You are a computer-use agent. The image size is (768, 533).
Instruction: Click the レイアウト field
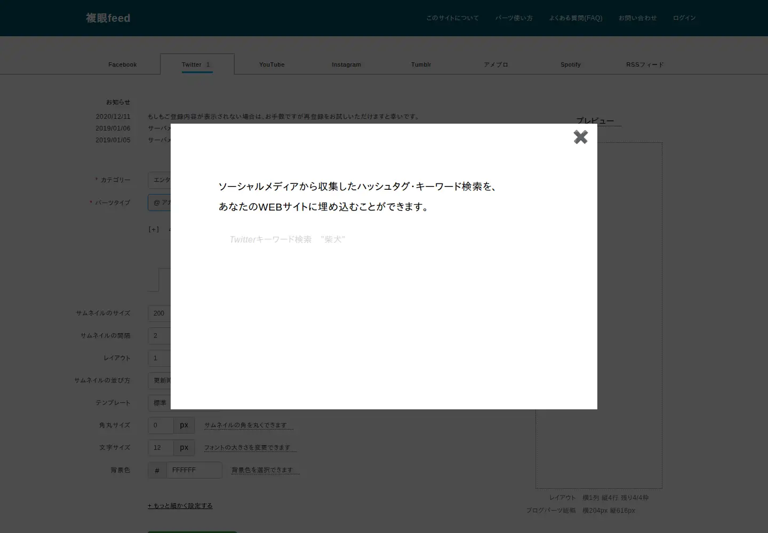click(x=159, y=358)
